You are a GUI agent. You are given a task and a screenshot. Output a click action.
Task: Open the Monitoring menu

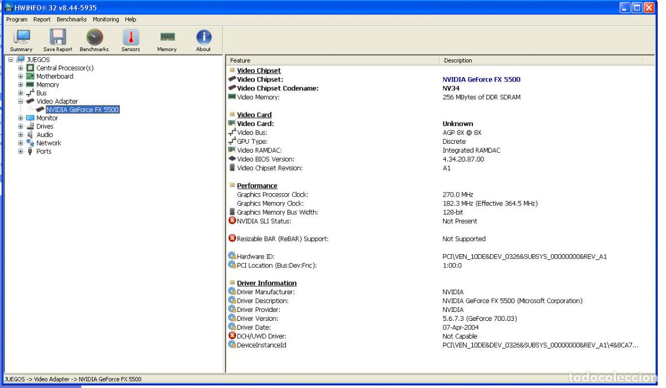(x=106, y=19)
